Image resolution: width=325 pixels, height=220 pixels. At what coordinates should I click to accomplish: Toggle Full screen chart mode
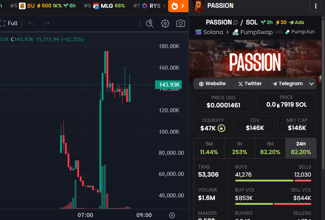(9, 23)
